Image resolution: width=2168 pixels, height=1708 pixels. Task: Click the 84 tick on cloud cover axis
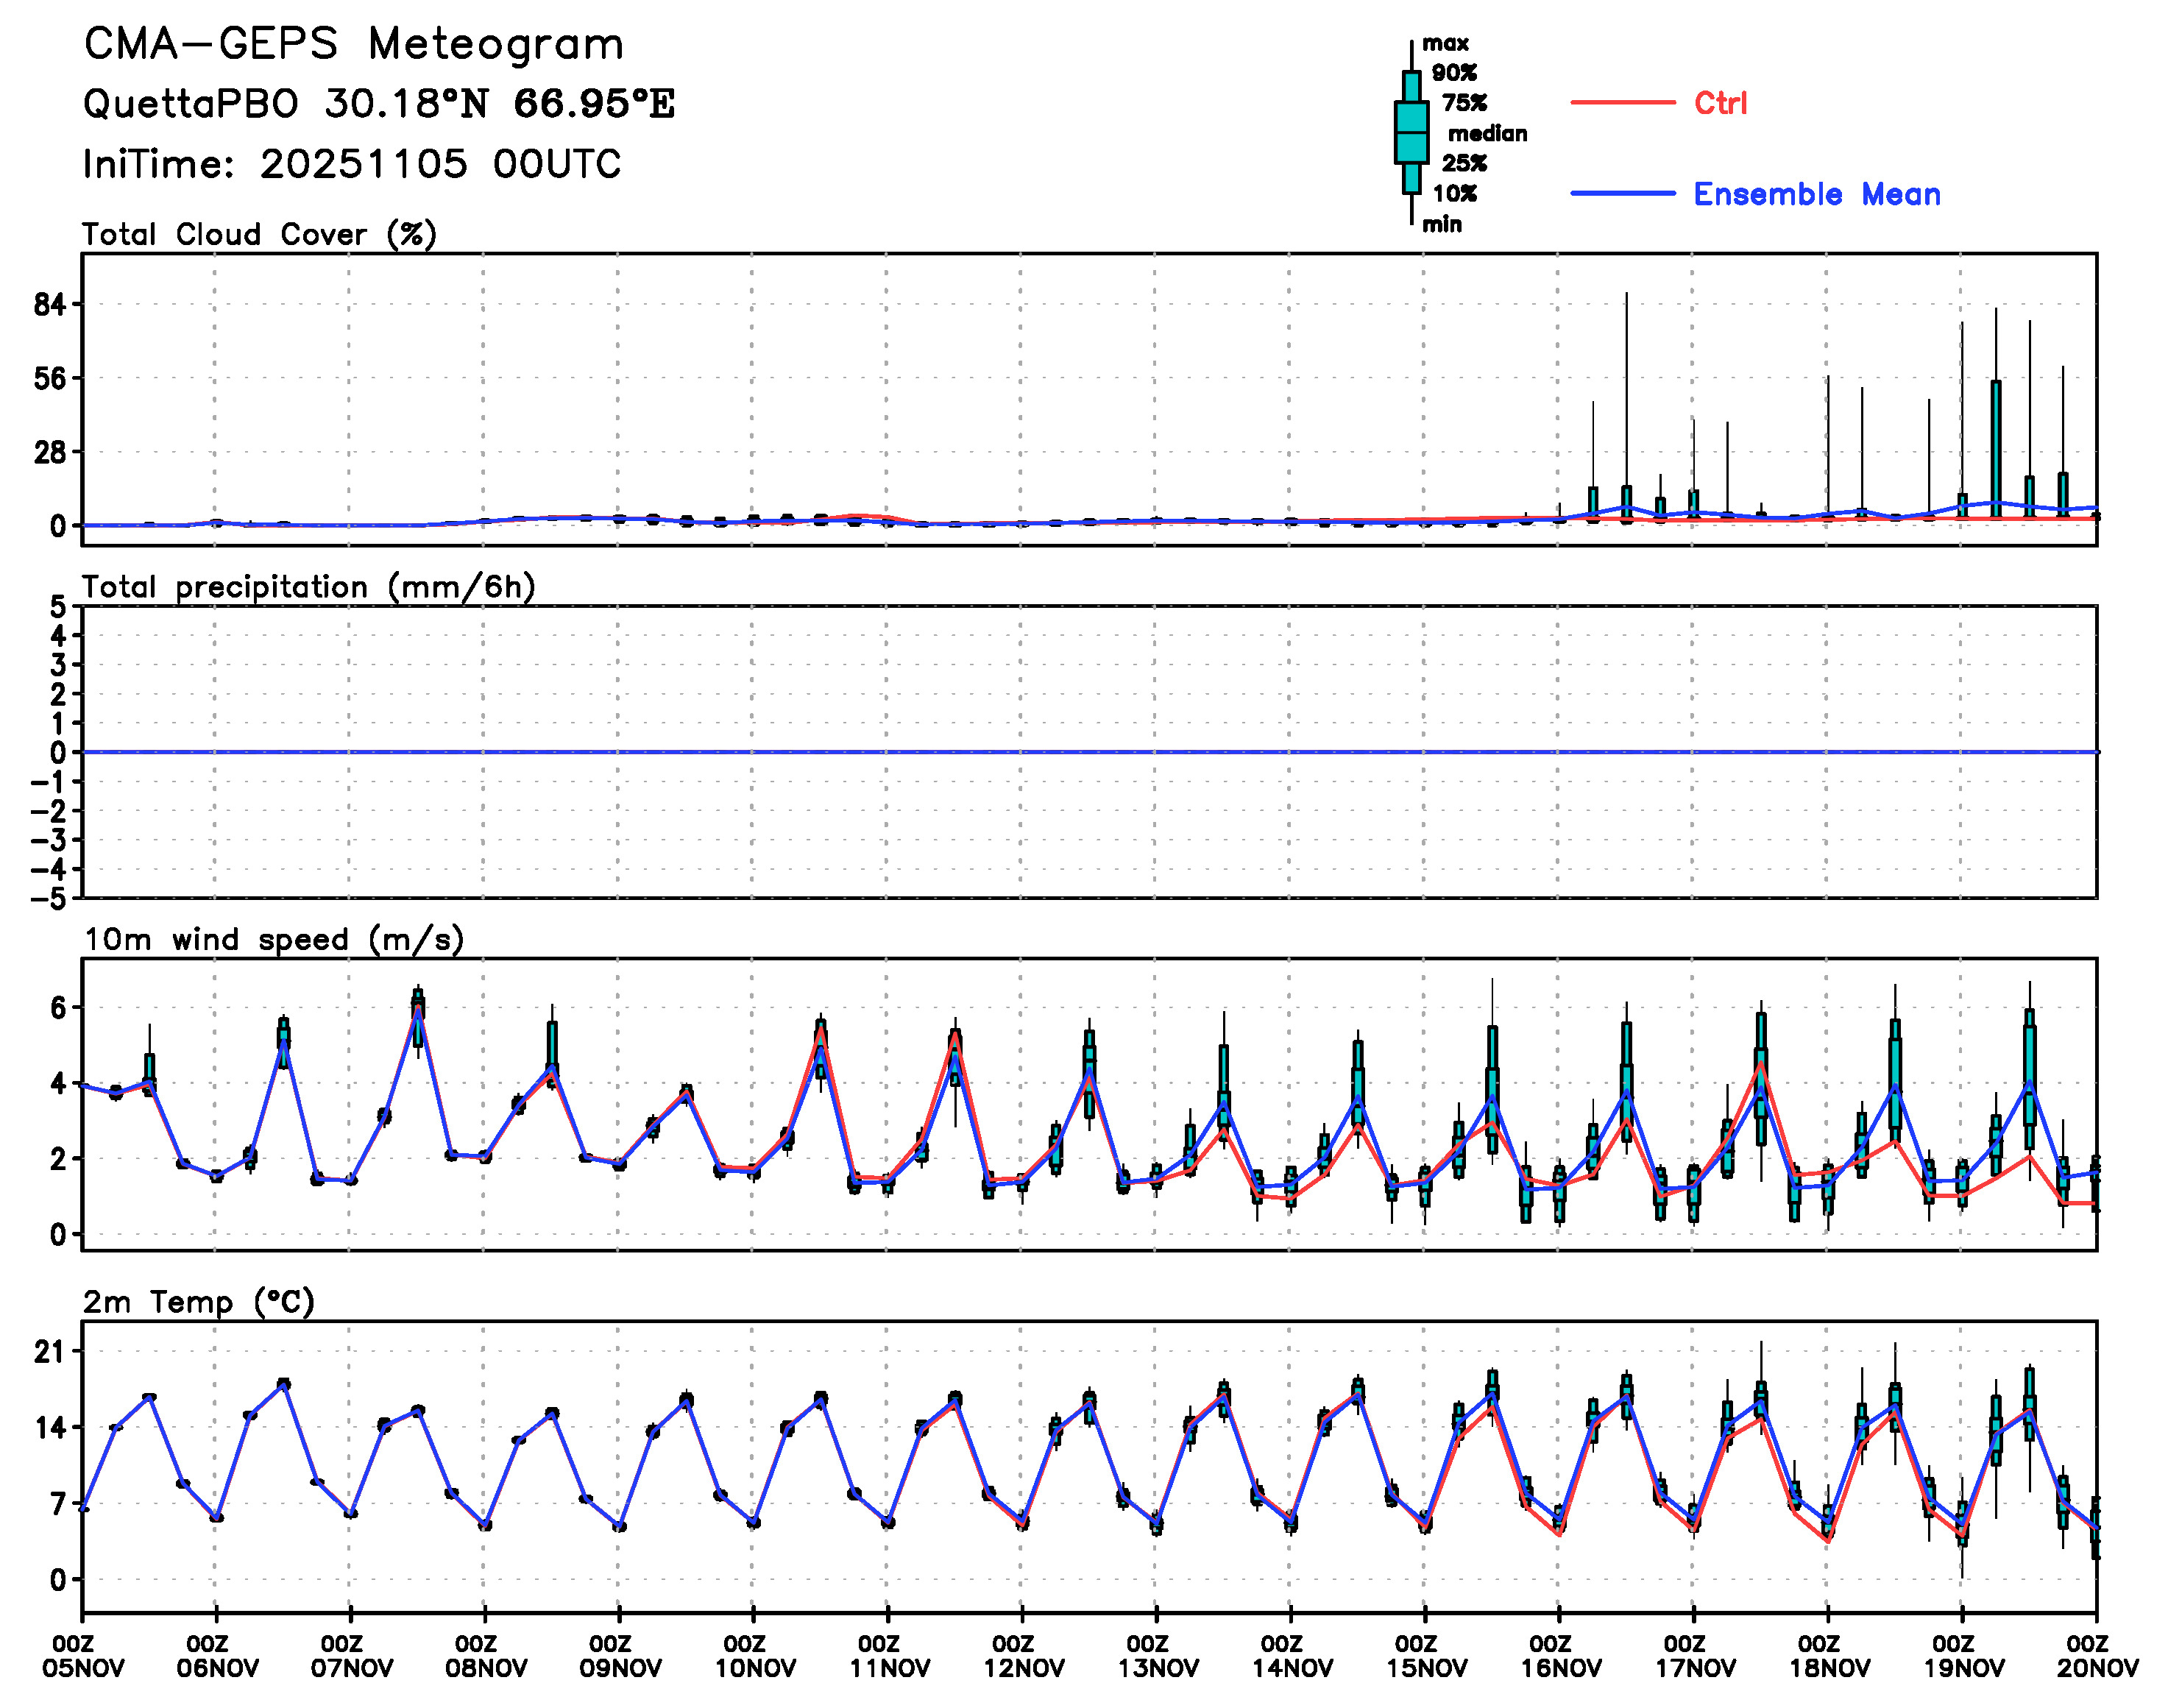[50, 305]
